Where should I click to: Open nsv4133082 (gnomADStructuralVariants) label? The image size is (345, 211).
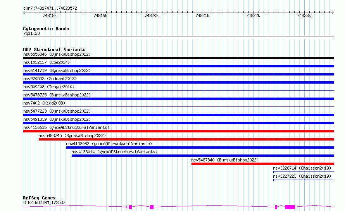click(109, 144)
